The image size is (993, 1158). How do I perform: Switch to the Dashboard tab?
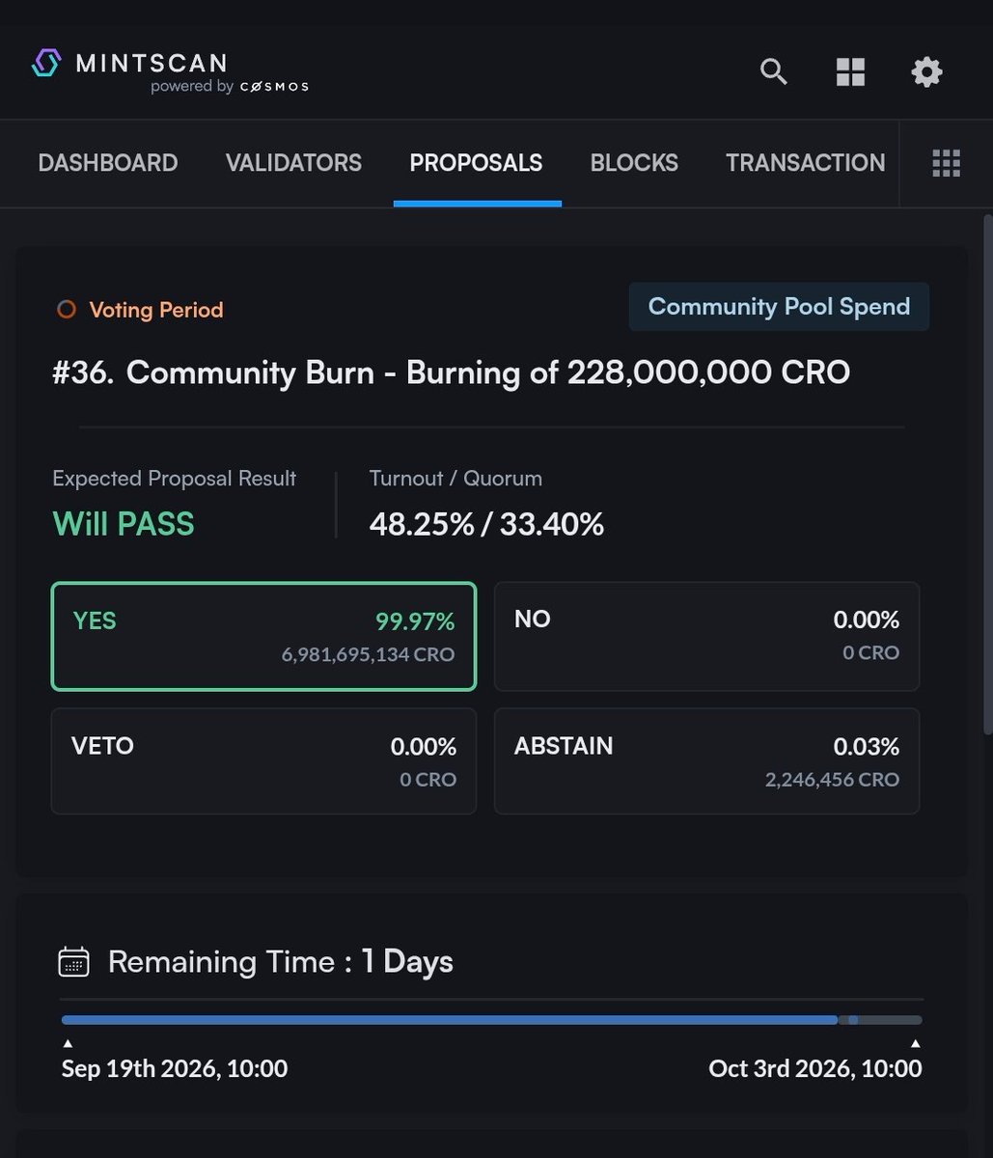(x=108, y=163)
